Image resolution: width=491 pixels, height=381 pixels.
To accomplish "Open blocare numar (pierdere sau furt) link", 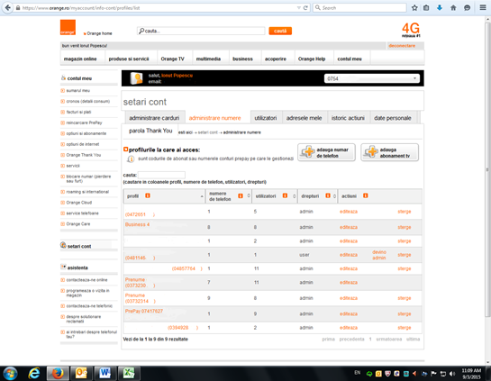I will (88, 178).
